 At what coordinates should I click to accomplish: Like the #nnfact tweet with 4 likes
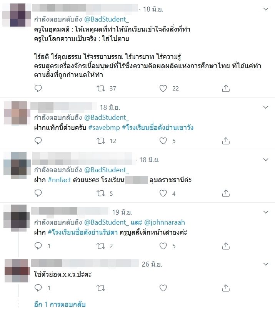163,193
